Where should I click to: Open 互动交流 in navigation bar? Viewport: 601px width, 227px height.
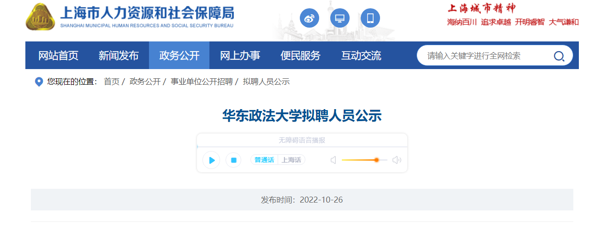[361, 56]
